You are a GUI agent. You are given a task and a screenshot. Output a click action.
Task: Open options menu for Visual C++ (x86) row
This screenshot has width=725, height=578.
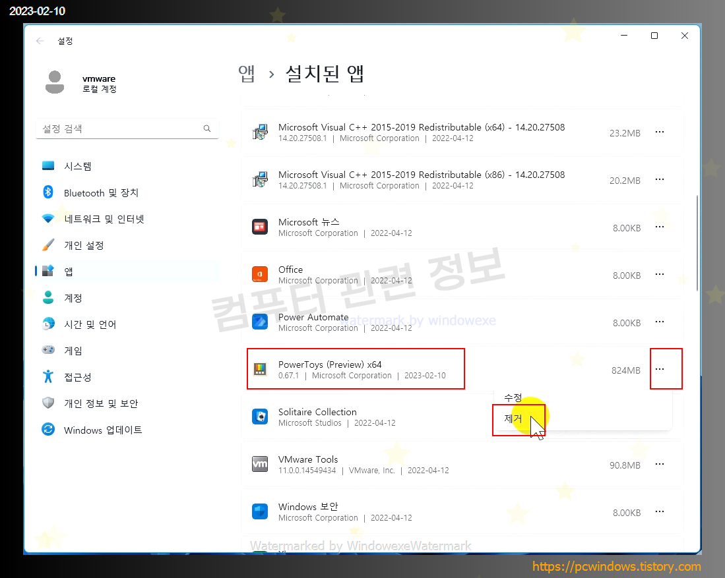point(660,179)
